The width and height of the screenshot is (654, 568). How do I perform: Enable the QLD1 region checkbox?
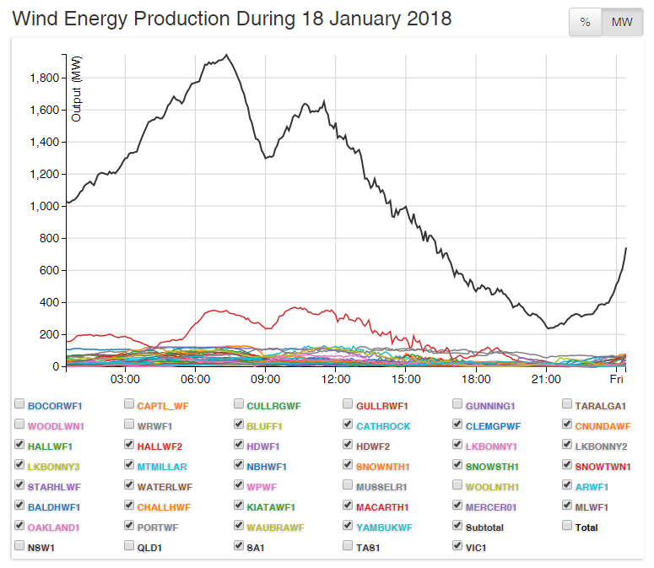coord(129,546)
